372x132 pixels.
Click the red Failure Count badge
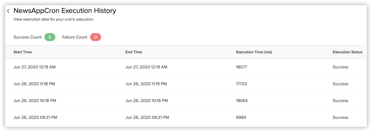pyautogui.click(x=96, y=37)
